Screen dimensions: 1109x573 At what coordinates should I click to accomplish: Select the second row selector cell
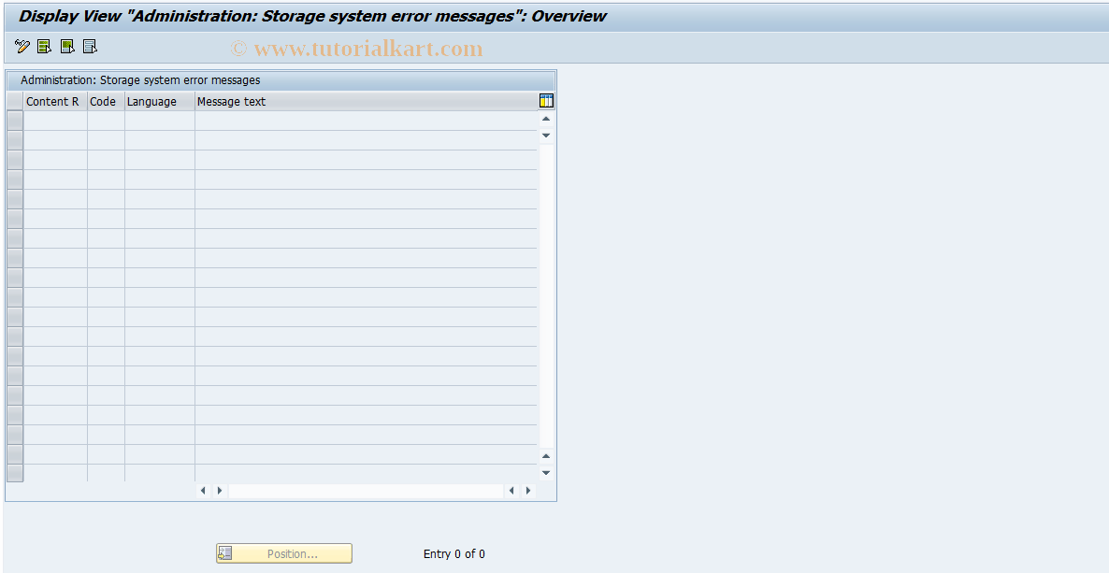pyautogui.click(x=14, y=137)
